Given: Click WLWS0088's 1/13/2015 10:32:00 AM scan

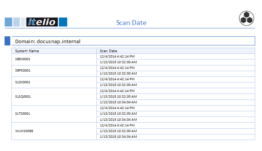Looking at the screenshot, I should pyautogui.click(x=118, y=131).
